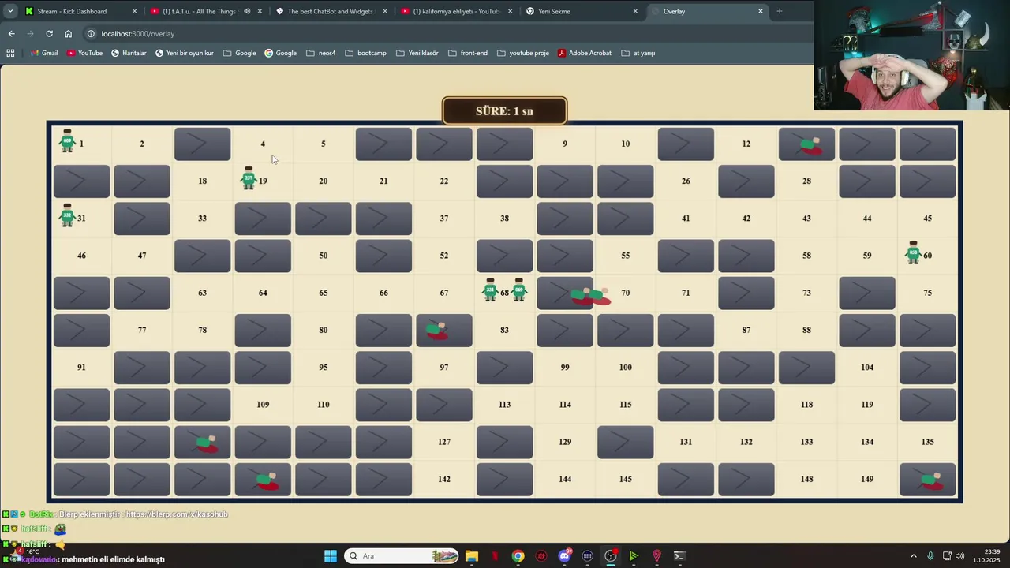
Task: Open the microphone tray icon
Action: 930,556
